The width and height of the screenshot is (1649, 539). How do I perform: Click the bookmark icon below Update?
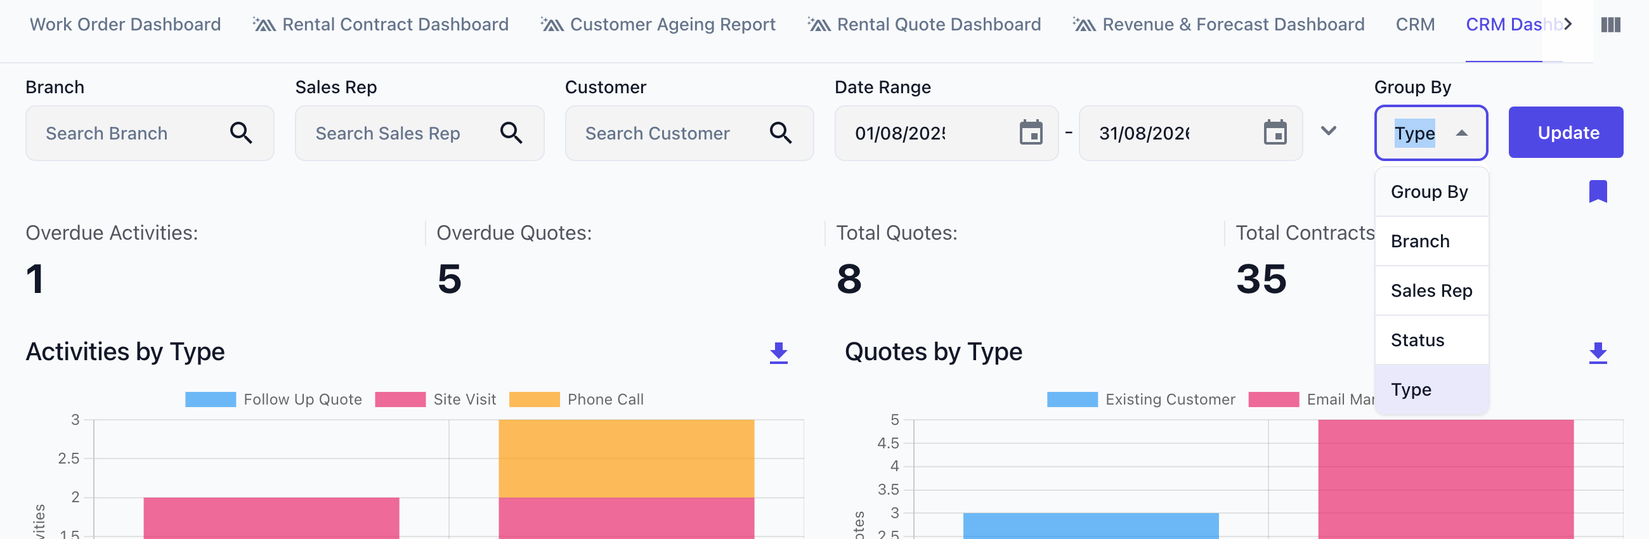(x=1598, y=192)
